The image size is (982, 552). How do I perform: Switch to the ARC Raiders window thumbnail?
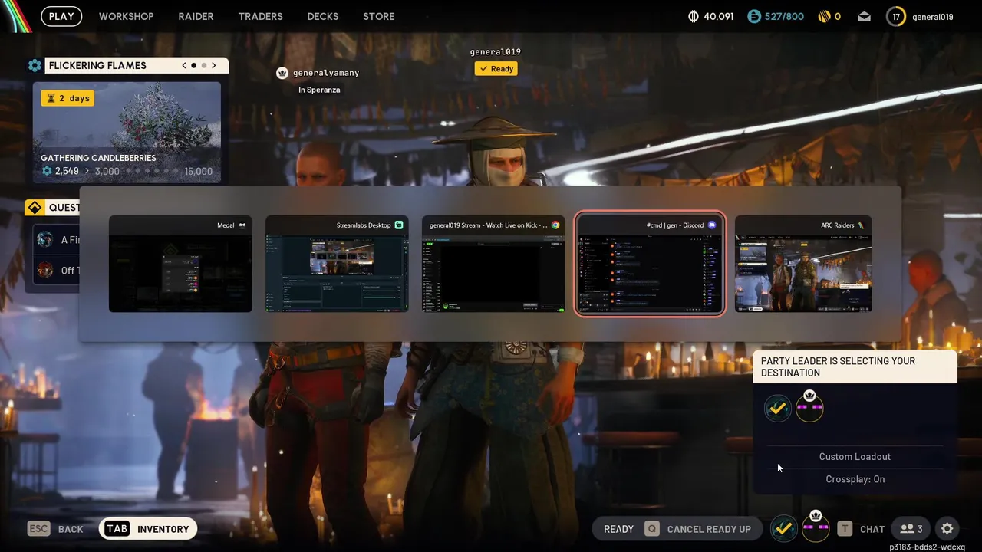[x=803, y=264]
